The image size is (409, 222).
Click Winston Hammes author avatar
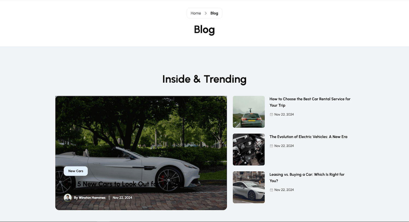68,198
